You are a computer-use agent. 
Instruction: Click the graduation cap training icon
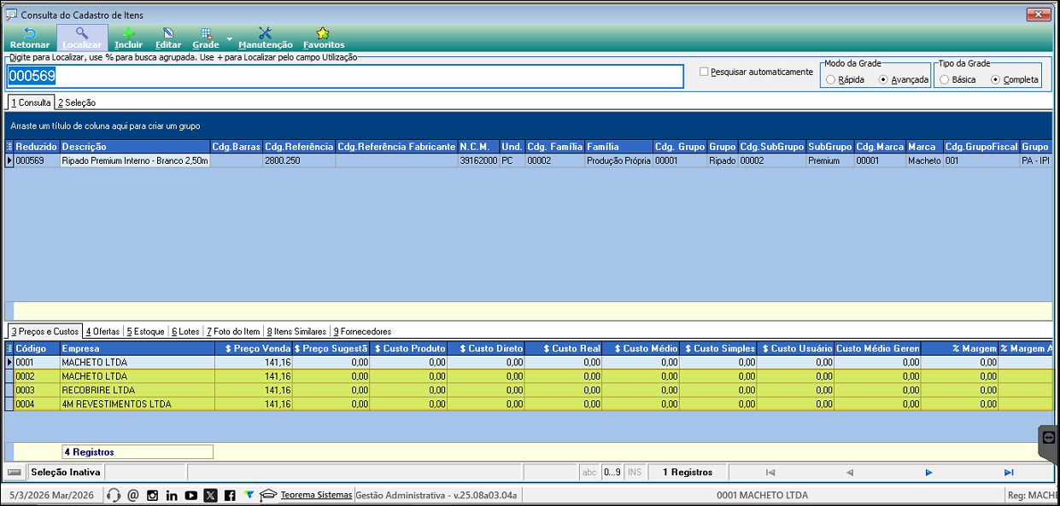click(269, 495)
